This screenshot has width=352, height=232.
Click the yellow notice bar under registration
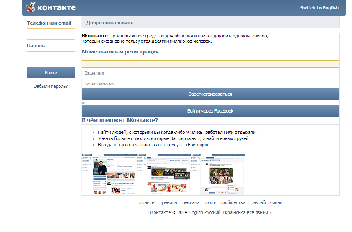210,64
